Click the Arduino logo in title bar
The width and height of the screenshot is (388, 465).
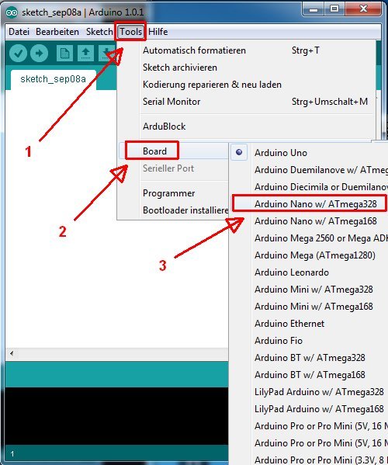12,12
